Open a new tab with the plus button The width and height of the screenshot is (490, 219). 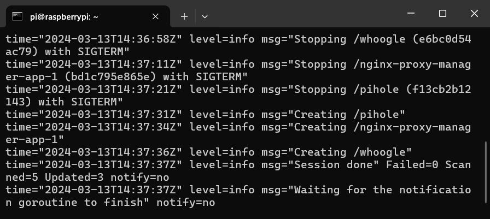tap(184, 16)
